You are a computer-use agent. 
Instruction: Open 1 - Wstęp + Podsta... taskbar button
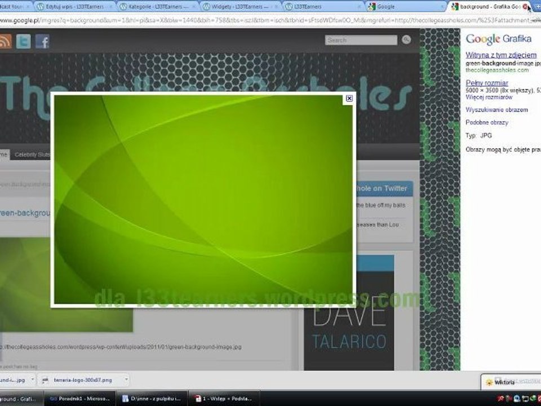coord(224,399)
